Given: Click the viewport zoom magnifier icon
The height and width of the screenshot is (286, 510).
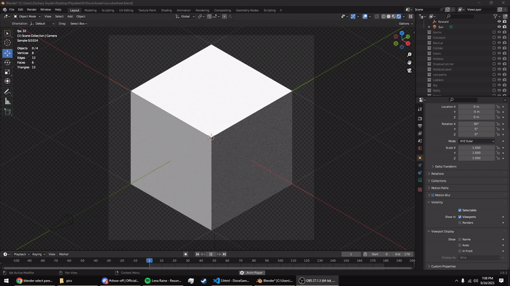Looking at the screenshot, I should pos(409,55).
